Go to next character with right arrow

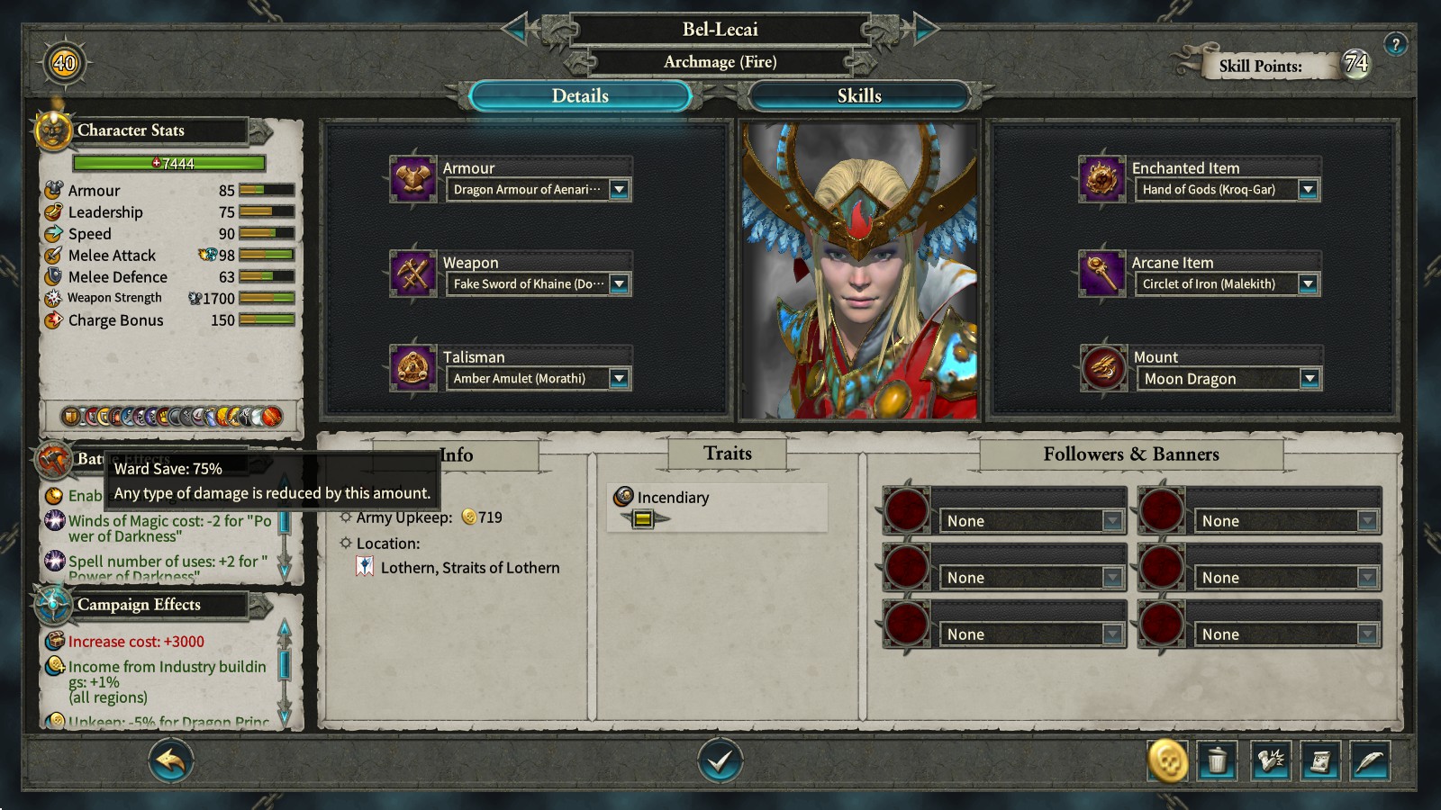point(925,29)
